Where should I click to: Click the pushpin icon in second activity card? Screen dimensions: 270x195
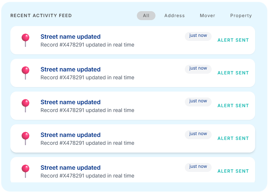[25, 73]
